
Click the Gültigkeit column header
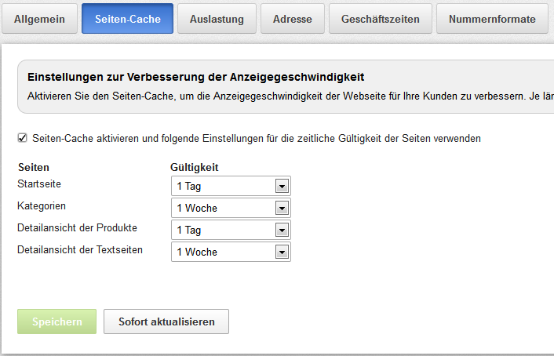[194, 167]
